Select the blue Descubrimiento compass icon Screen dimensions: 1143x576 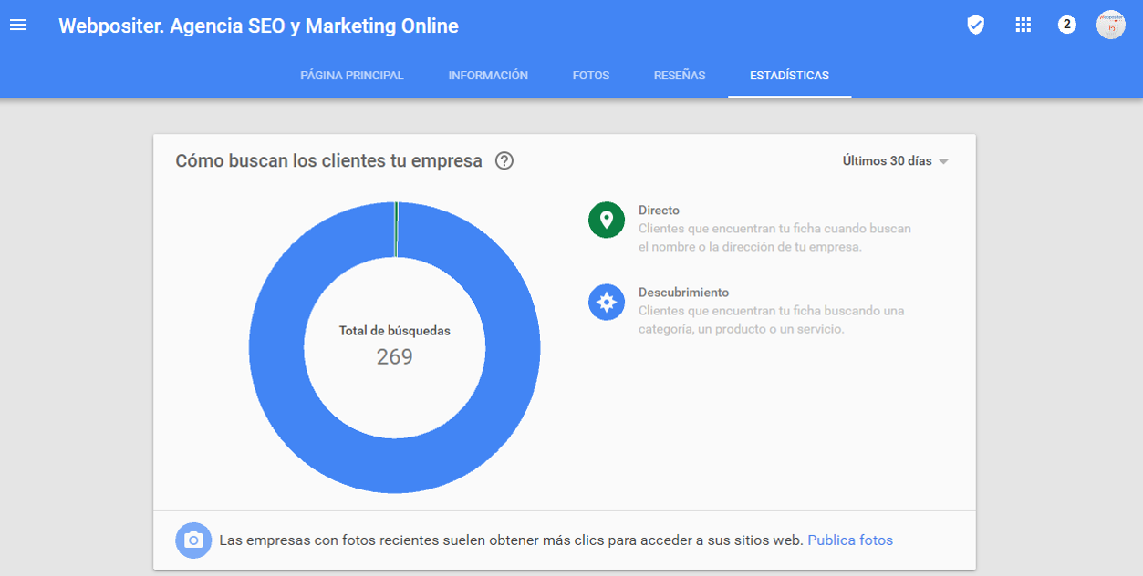click(606, 303)
